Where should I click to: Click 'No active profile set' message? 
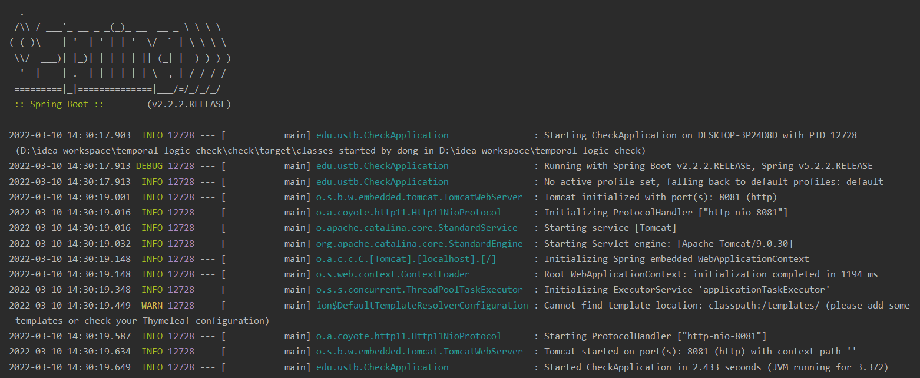tap(714, 181)
